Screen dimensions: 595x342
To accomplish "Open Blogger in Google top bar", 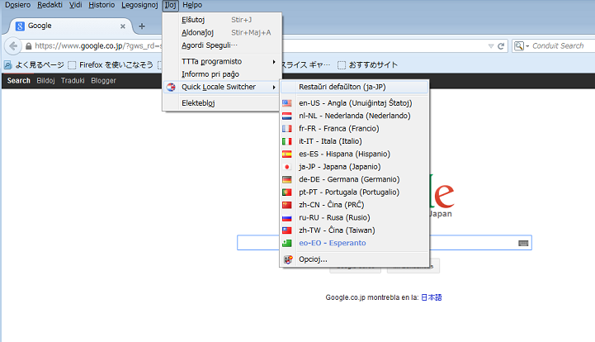I will click(x=103, y=81).
